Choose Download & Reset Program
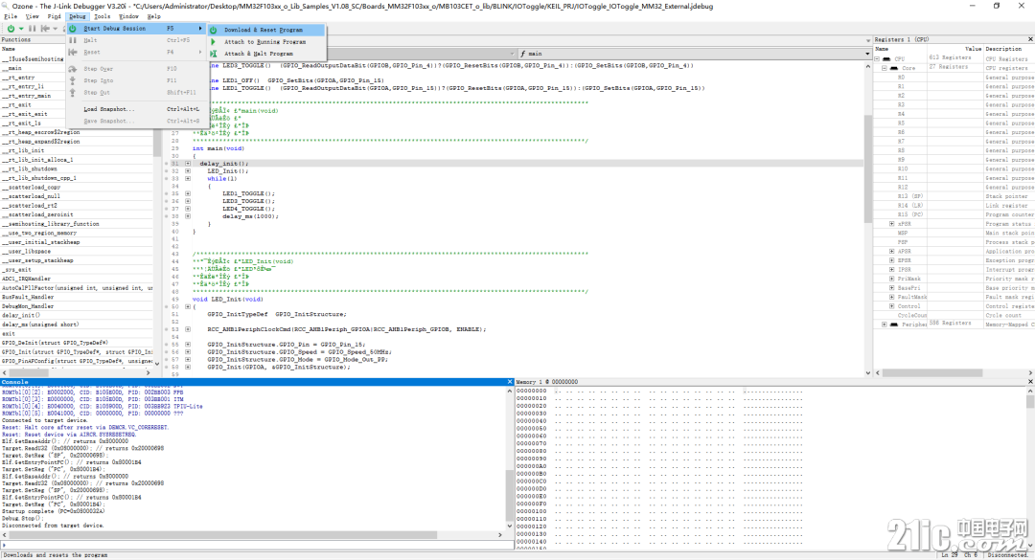The image size is (1035, 560). 266,30
